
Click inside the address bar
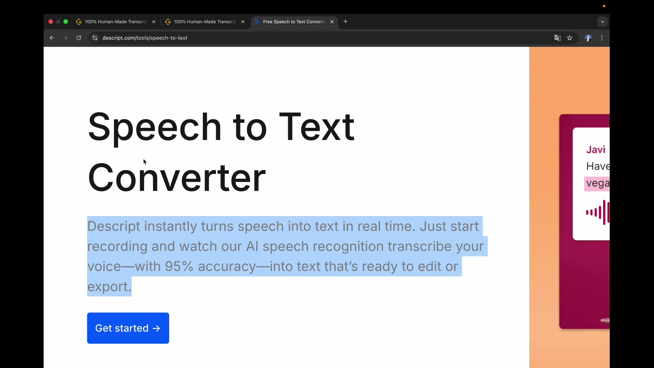204,38
